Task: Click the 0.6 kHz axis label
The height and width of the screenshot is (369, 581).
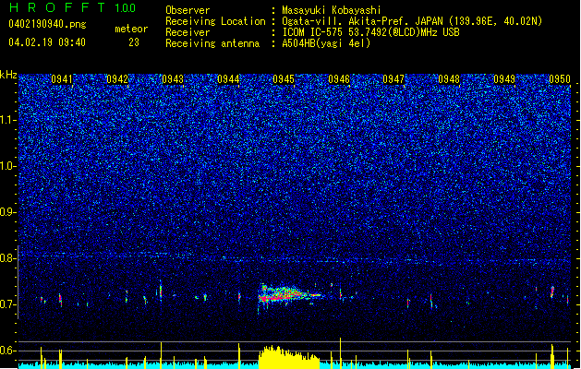Action: pyautogui.click(x=7, y=351)
